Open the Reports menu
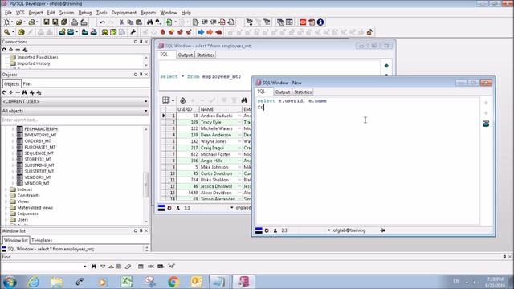Viewport: 514px width, 289px height. tap(148, 13)
